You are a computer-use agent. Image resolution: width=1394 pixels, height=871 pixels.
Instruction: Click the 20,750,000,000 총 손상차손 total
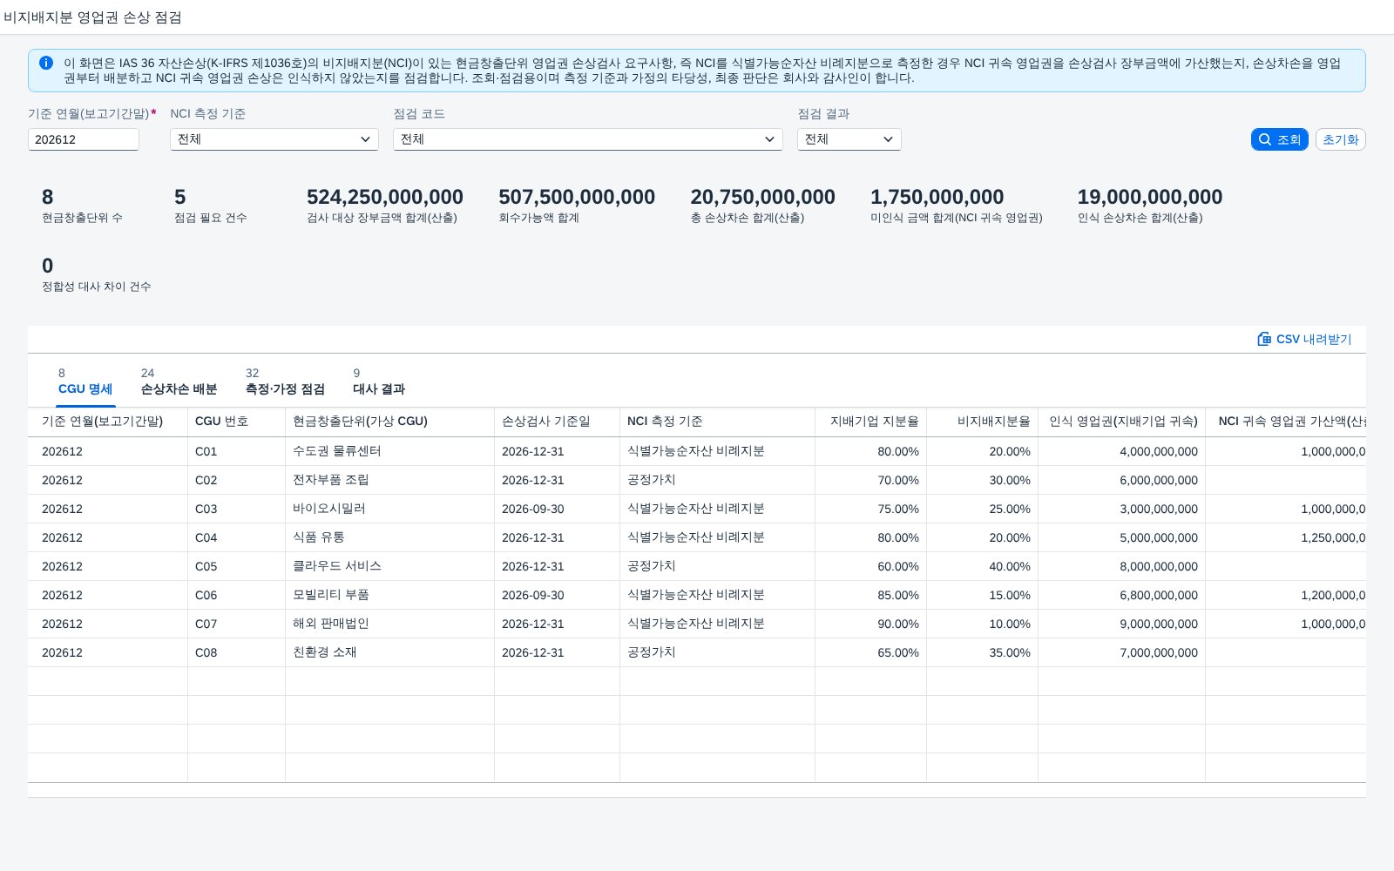coord(763,197)
